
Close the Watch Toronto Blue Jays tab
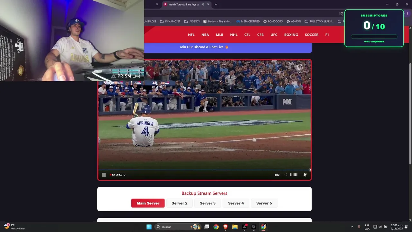(x=208, y=5)
